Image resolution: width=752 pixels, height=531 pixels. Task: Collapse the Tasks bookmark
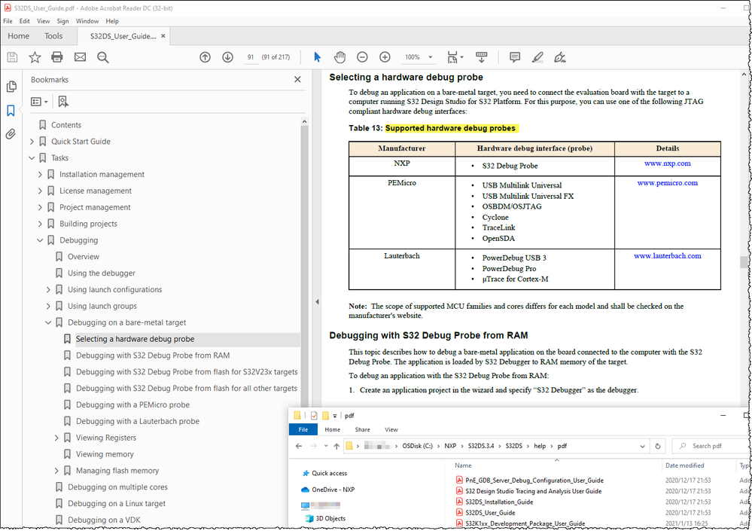(x=32, y=158)
